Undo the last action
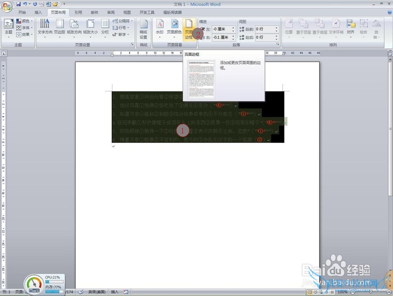The image size is (393, 296). pos(25,4)
